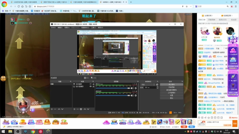Open the OBS 视图(V) menu
Viewport: 239px width, 134px height.
click(67, 28)
